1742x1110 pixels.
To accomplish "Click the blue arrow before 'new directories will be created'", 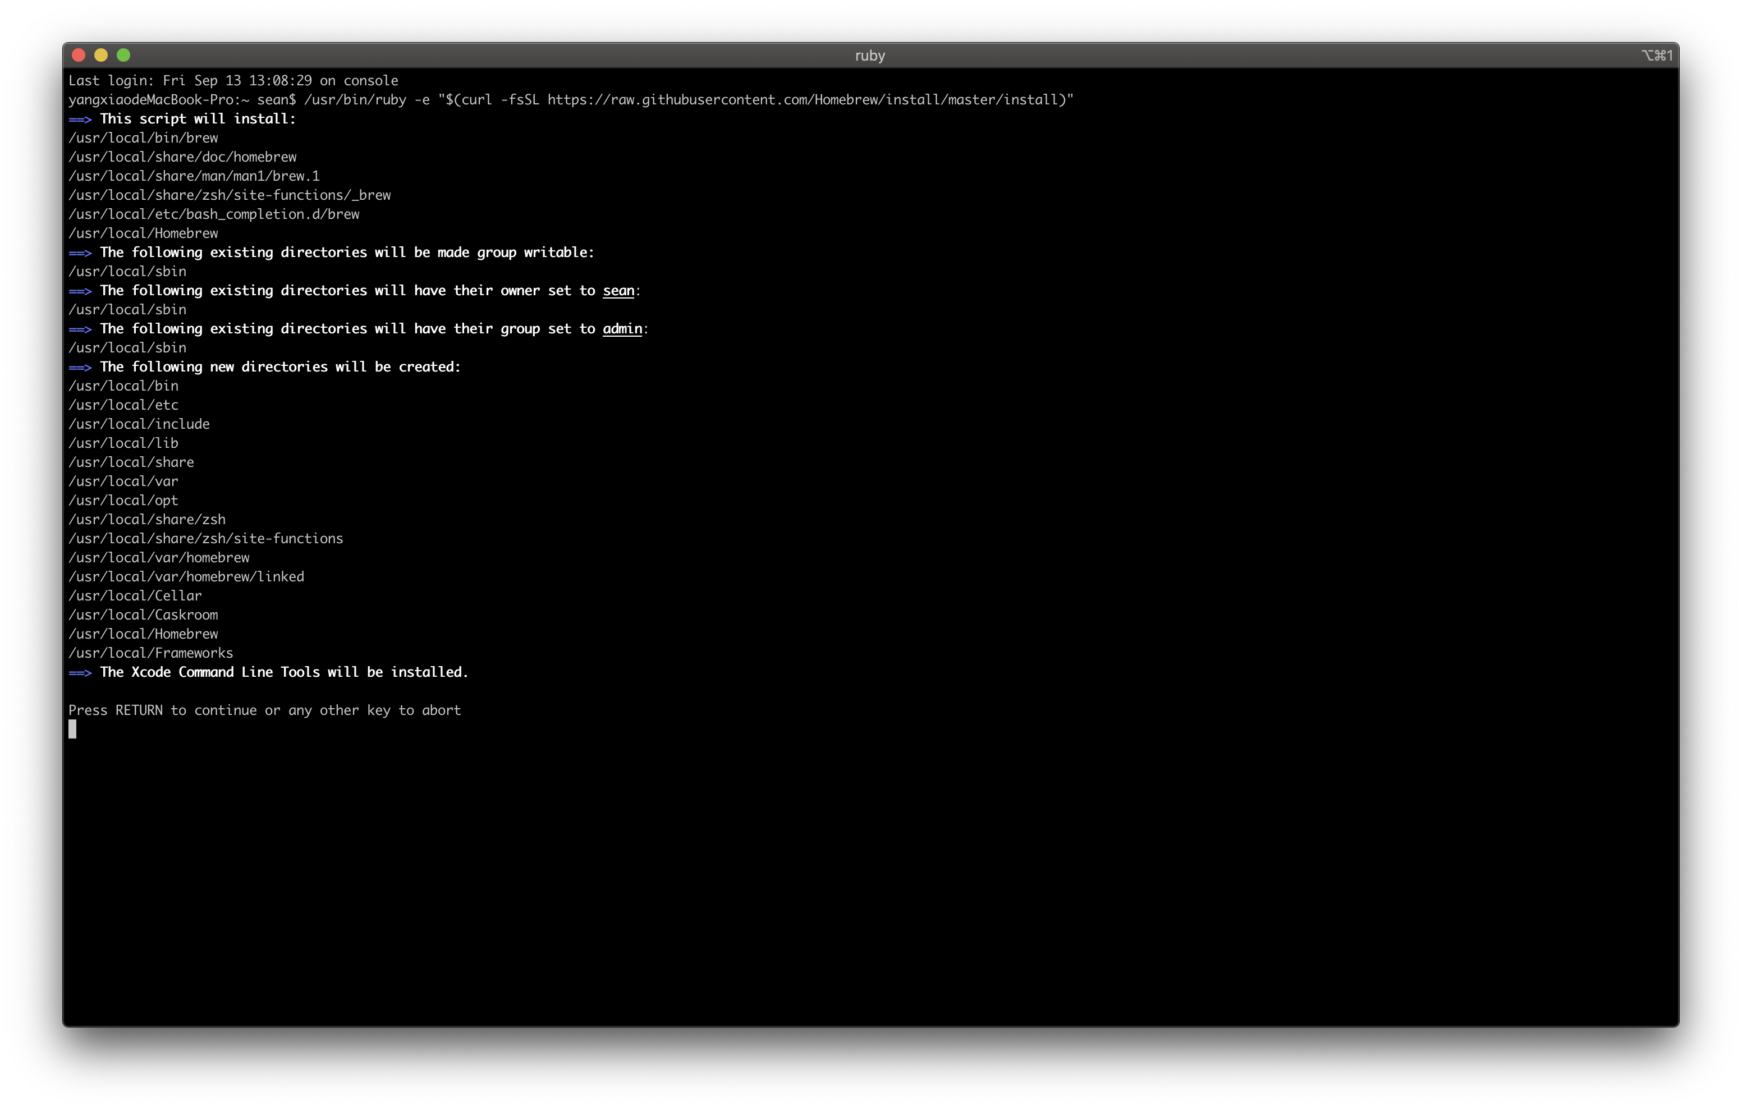I will click(80, 368).
